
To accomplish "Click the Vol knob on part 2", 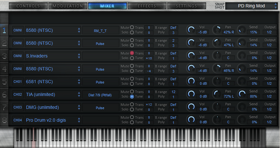I will tap(191, 43).
